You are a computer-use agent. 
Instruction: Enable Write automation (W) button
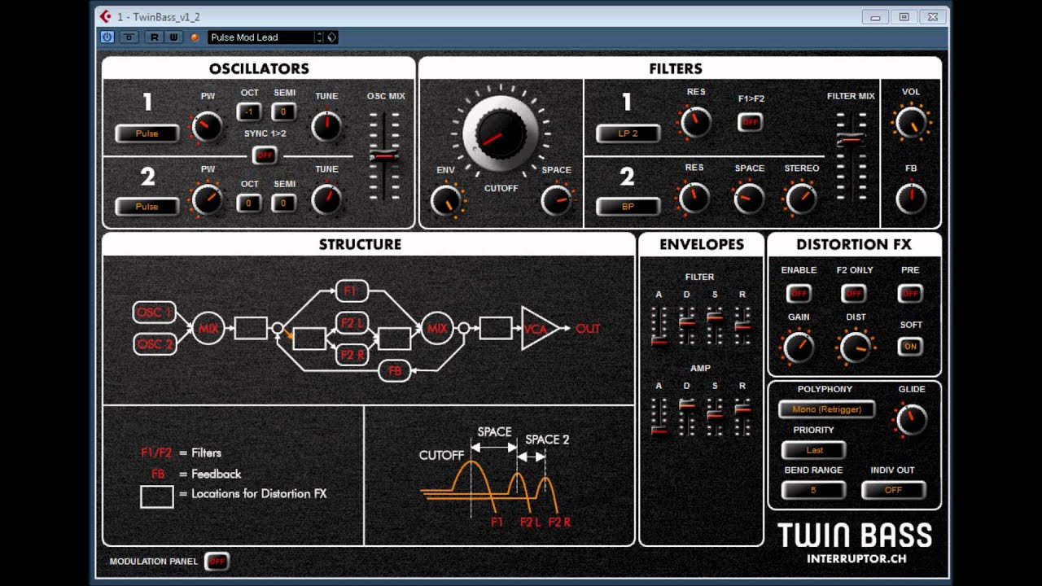[173, 37]
